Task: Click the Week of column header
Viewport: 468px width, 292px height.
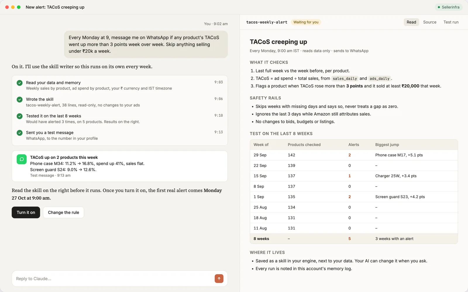Action: point(261,145)
